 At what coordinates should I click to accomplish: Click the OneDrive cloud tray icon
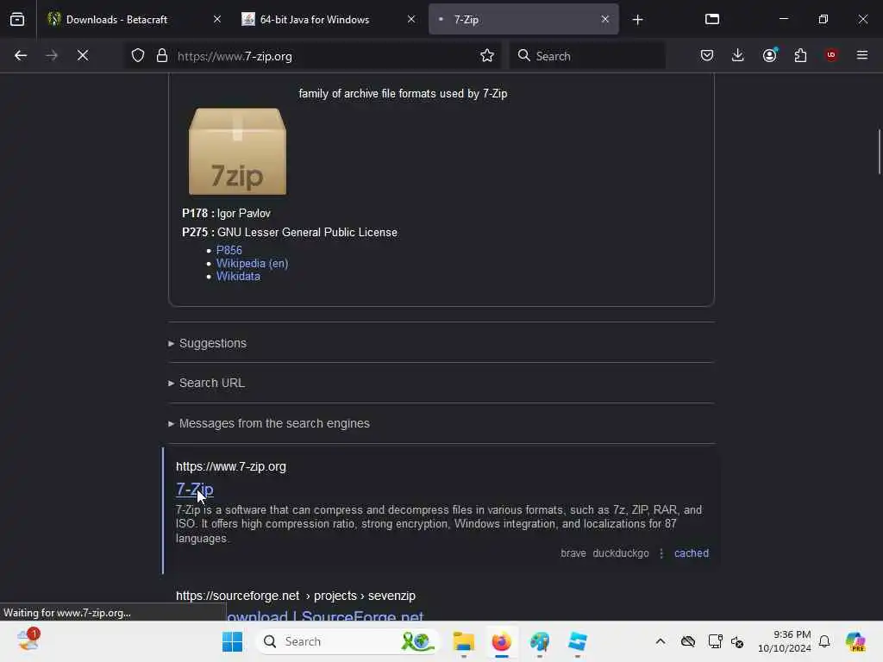point(687,641)
